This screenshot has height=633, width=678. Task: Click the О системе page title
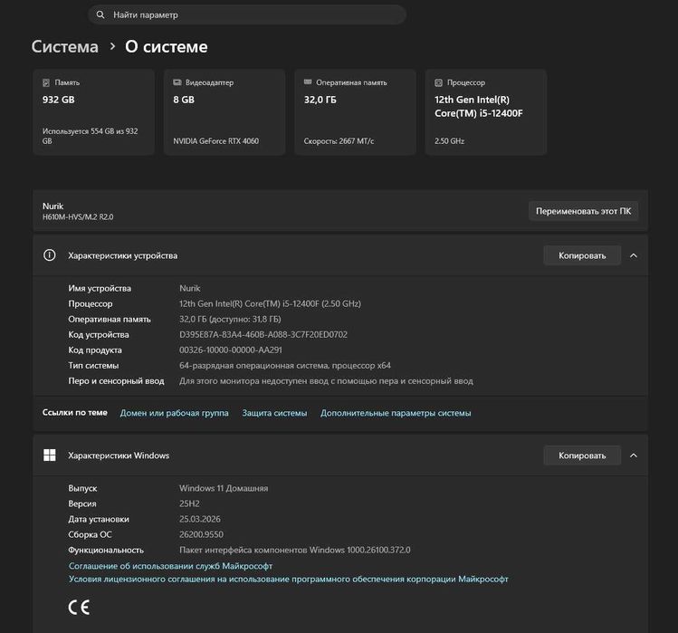[167, 47]
